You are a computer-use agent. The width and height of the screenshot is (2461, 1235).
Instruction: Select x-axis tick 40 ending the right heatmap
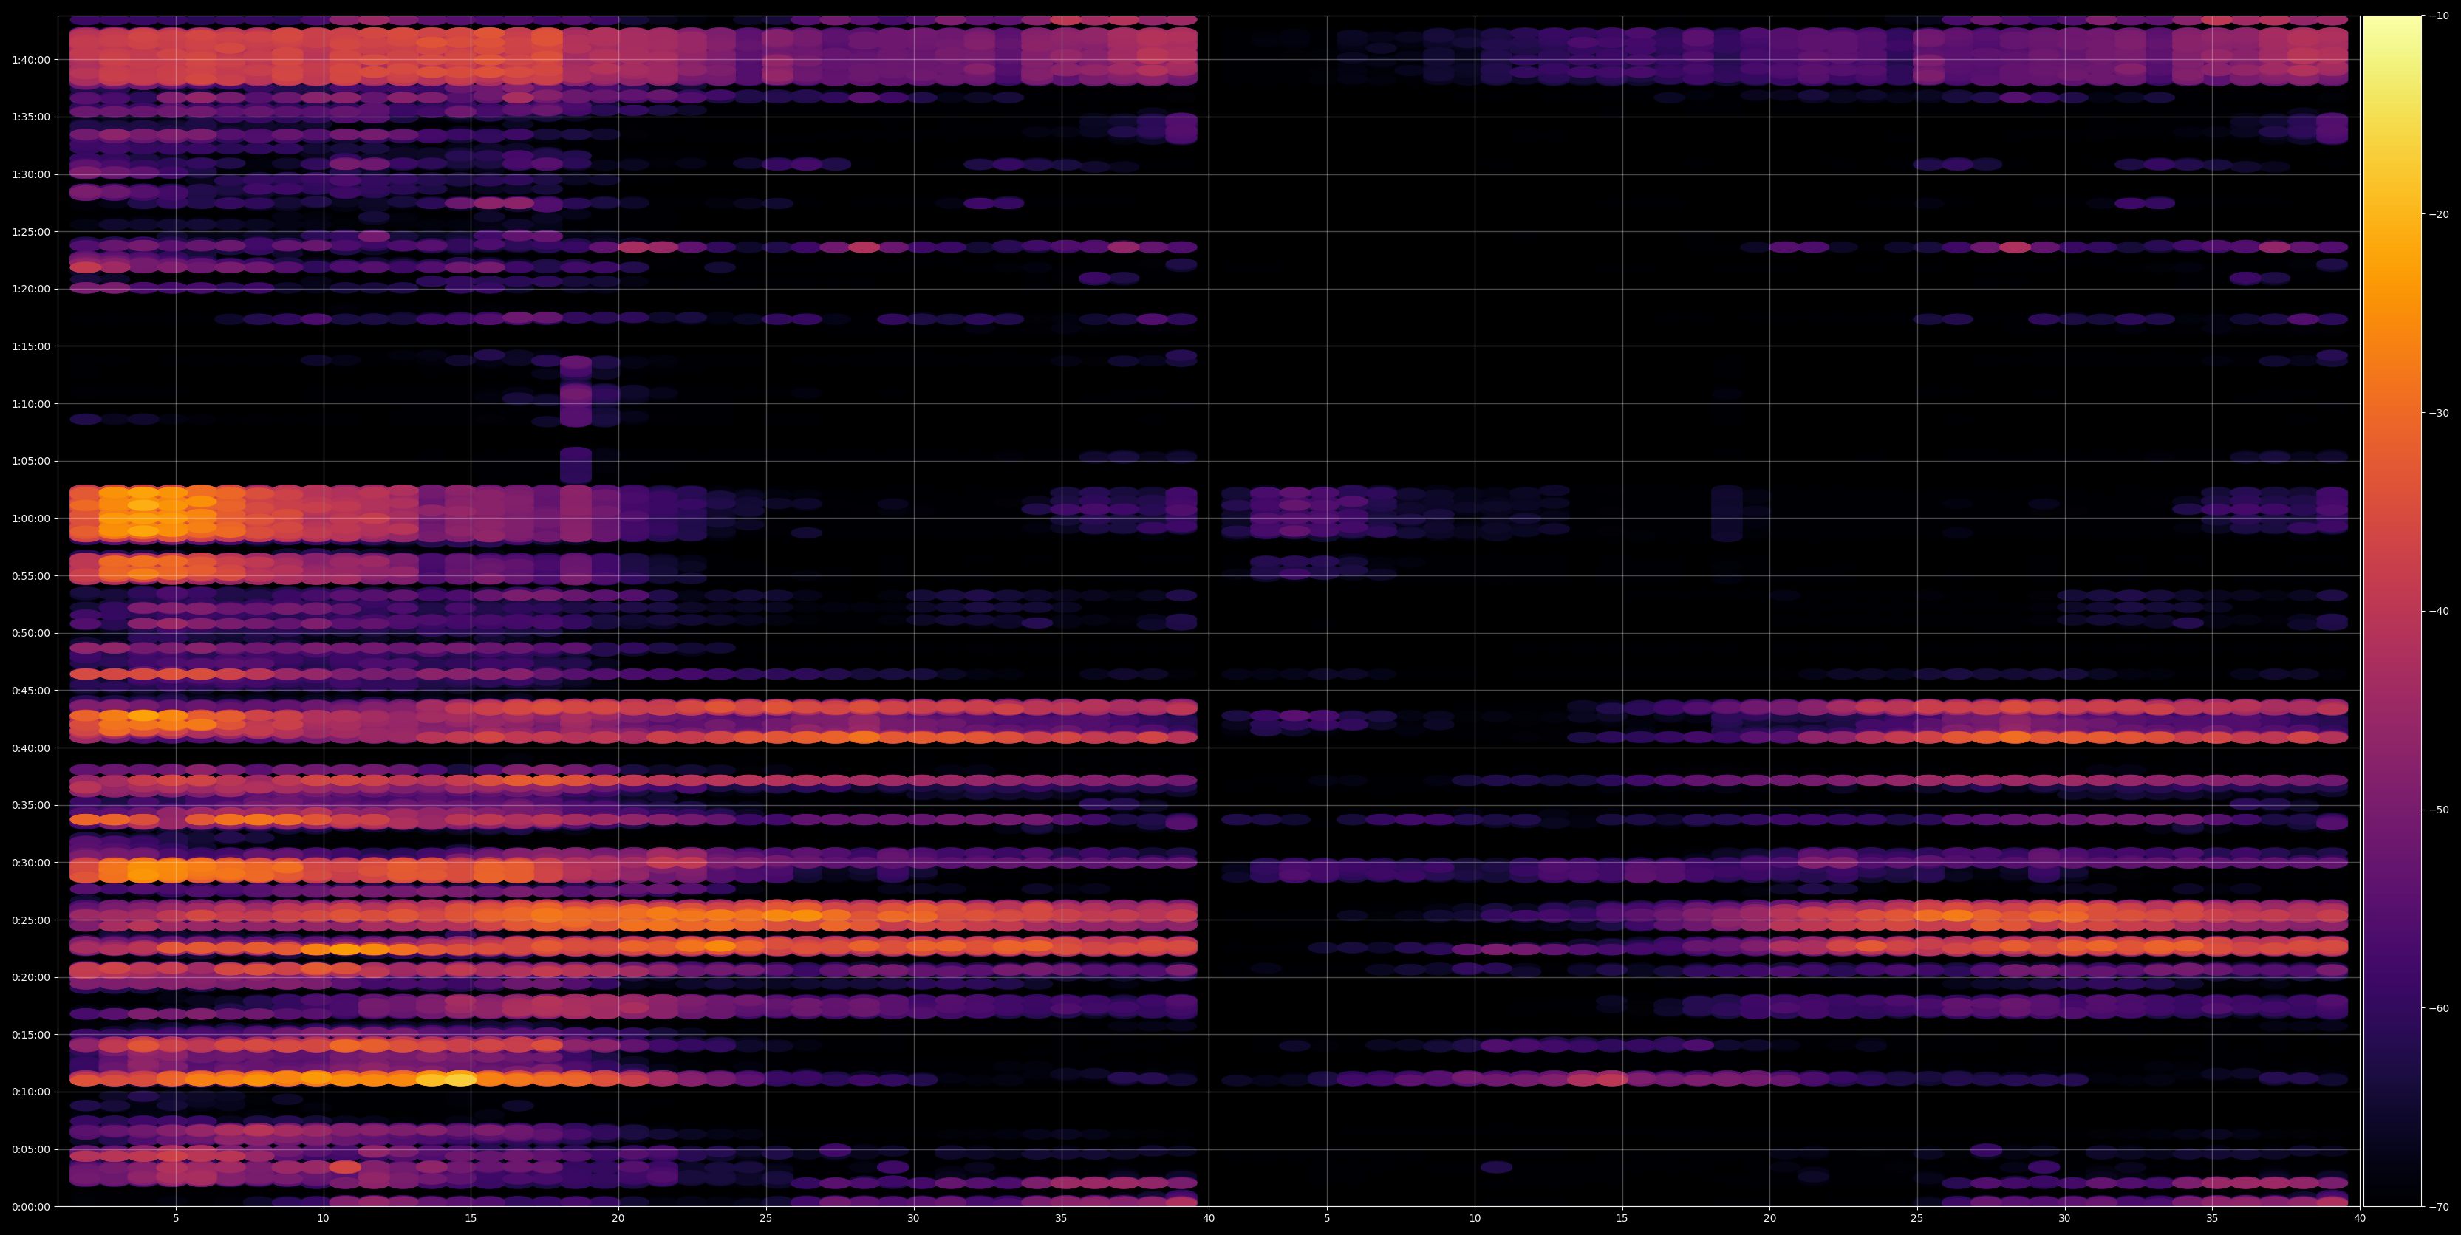[2360, 1219]
